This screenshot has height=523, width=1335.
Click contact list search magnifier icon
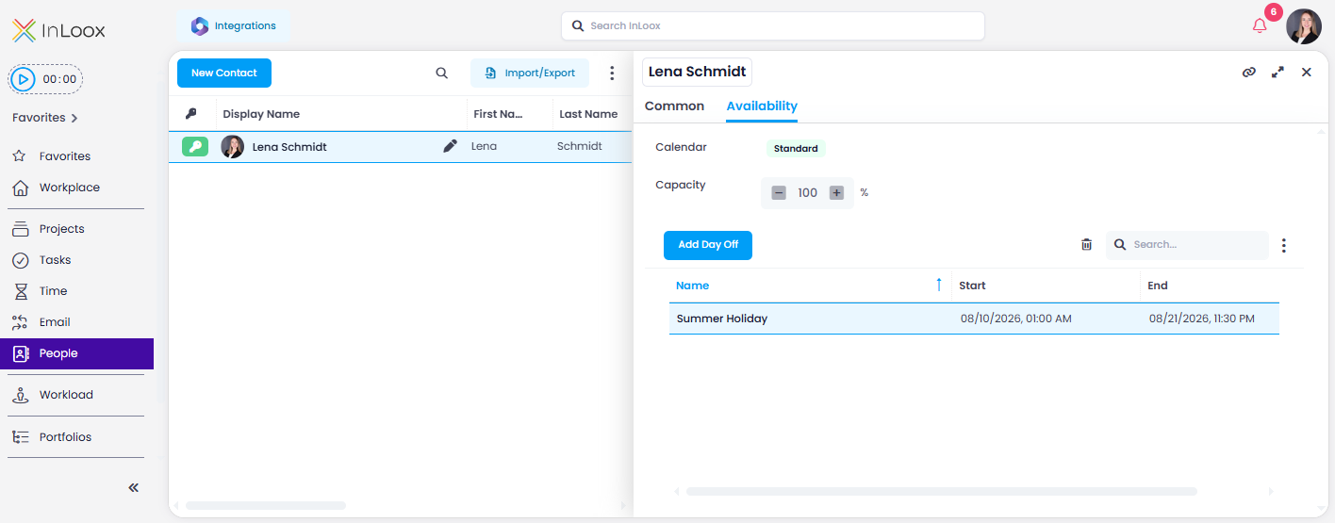[x=441, y=73]
